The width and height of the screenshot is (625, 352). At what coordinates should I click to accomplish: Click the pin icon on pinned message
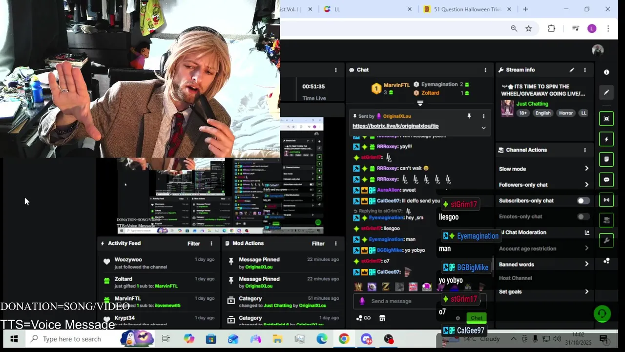pyautogui.click(x=469, y=116)
